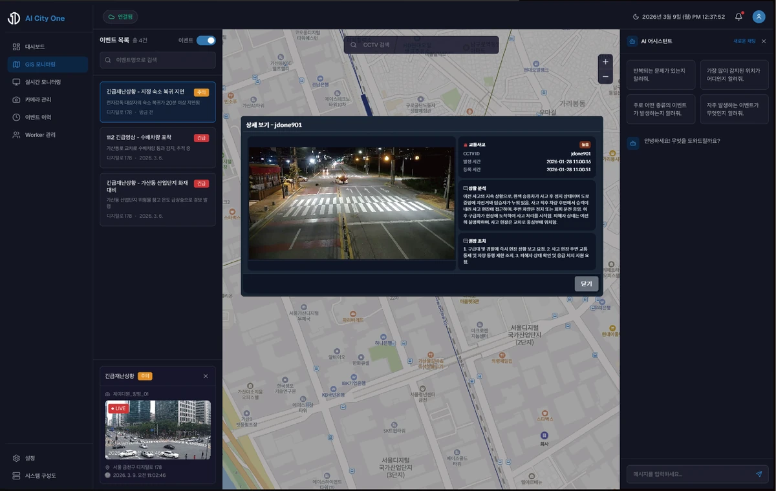Open the LIVE camera thumbnail
This screenshot has height=491, width=776.
[x=158, y=430]
